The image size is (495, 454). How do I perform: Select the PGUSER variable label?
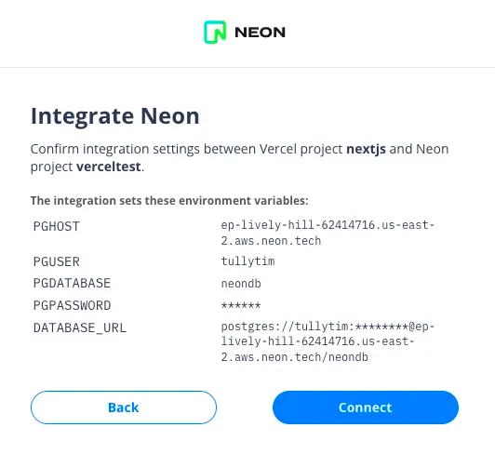[57, 261]
